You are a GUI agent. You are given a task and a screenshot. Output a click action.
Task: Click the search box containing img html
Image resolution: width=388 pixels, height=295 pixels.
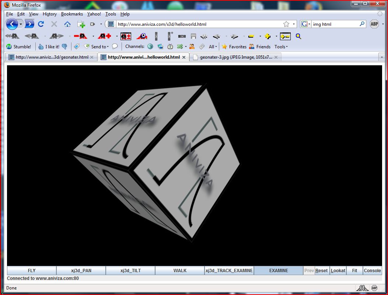coord(335,24)
